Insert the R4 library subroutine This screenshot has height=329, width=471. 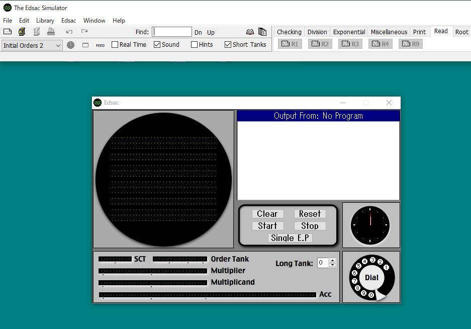(381, 44)
